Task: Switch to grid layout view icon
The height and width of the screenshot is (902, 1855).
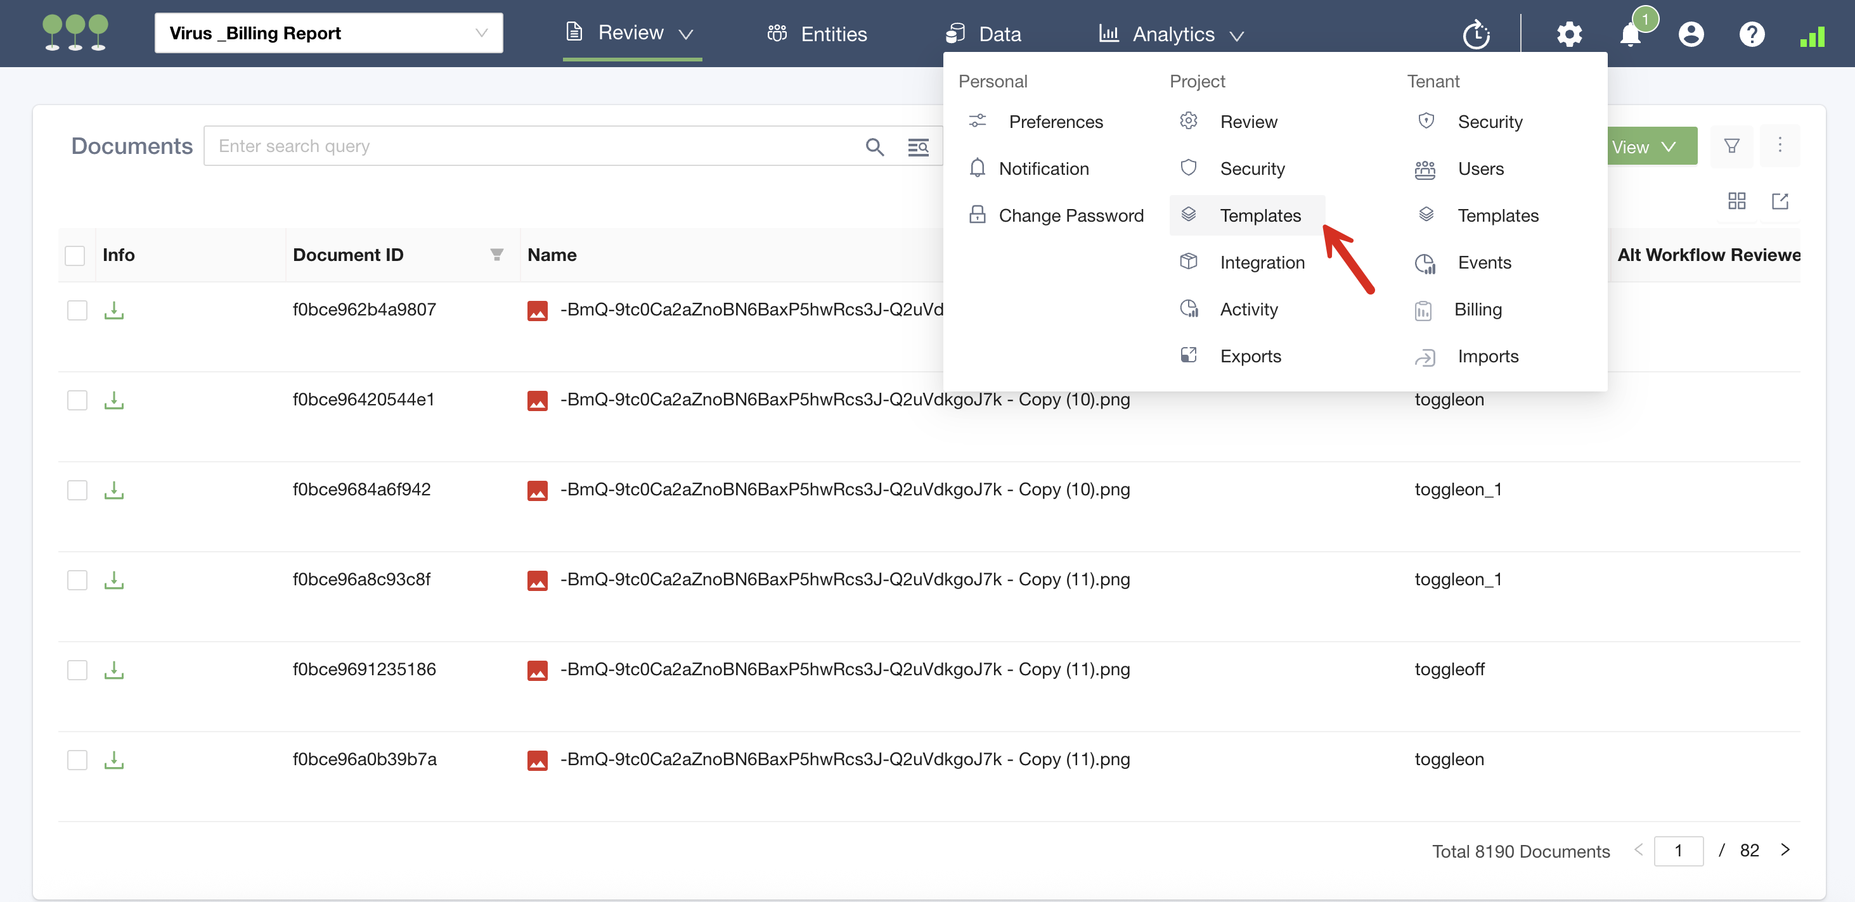Action: point(1736,201)
